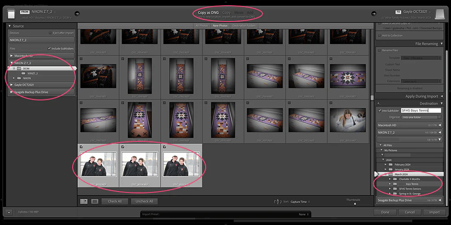
Task: Click the hard drive icon beside TO
Action: point(440,14)
